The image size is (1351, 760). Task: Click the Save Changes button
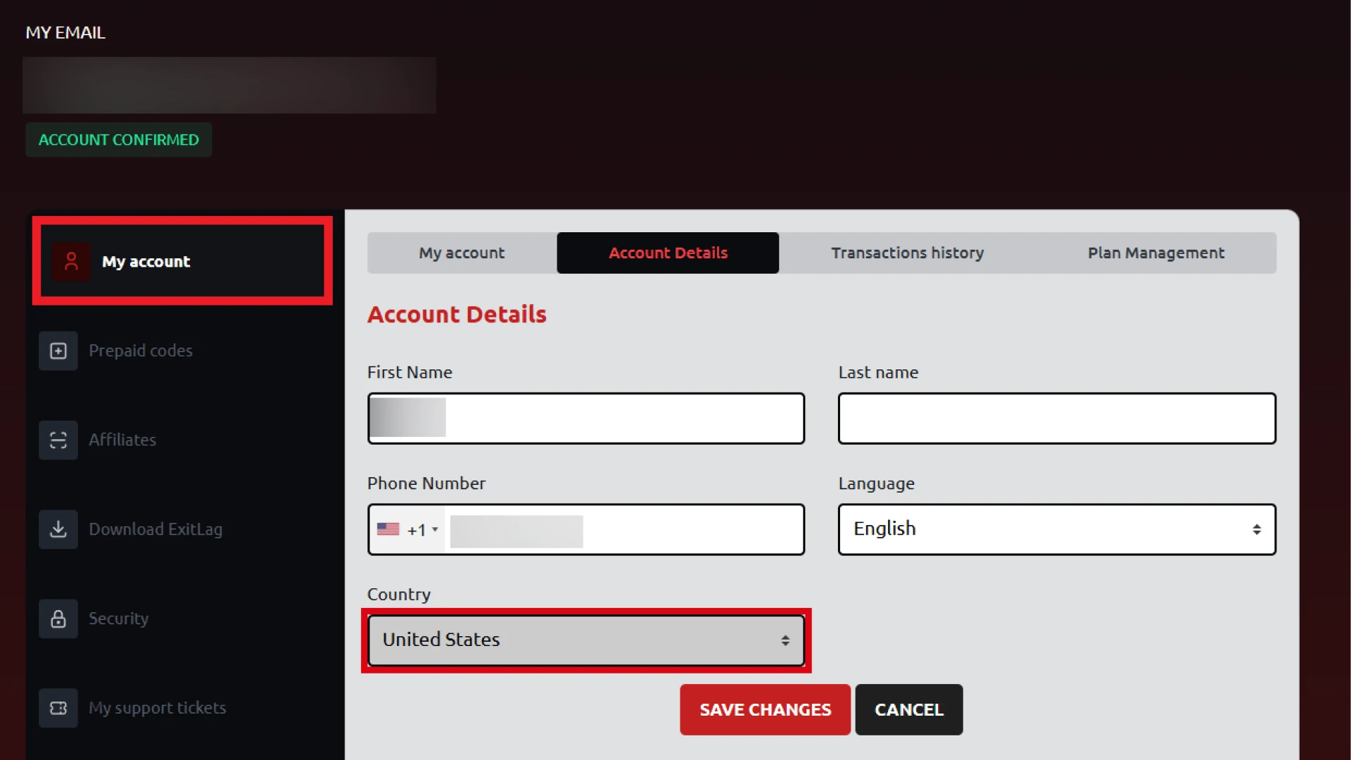[x=764, y=709]
